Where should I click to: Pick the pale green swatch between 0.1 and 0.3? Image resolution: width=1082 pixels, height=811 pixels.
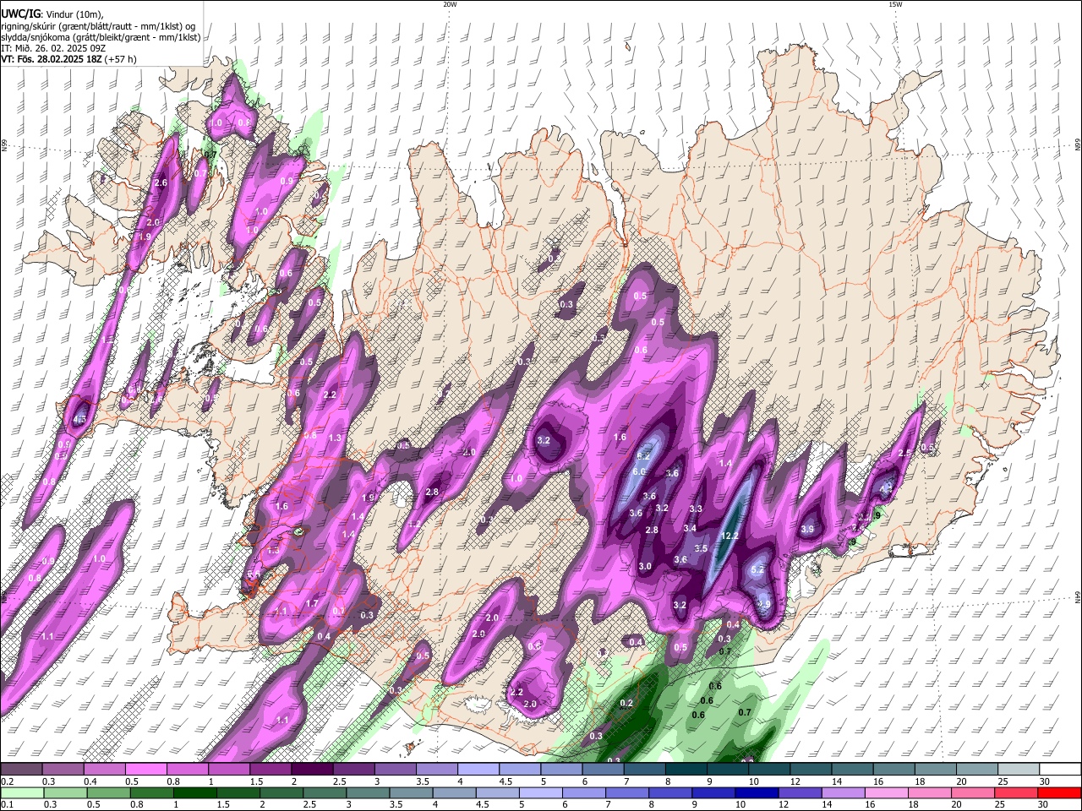coord(21,793)
